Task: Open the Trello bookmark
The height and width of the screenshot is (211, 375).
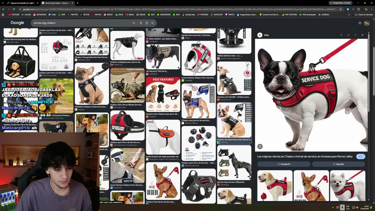Action: 52,15
